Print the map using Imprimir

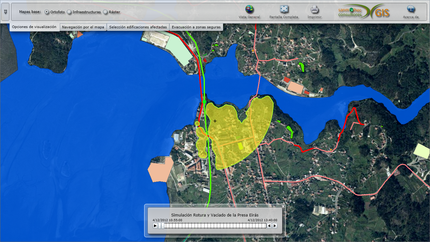pos(314,9)
